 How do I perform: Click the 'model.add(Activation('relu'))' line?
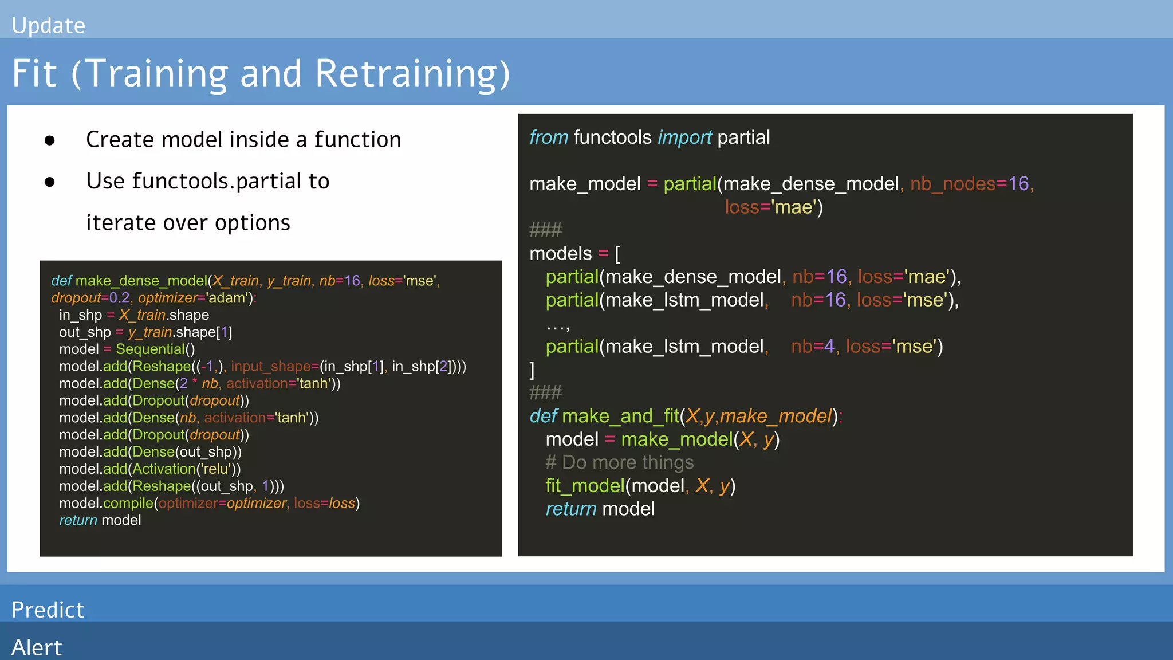pos(149,469)
